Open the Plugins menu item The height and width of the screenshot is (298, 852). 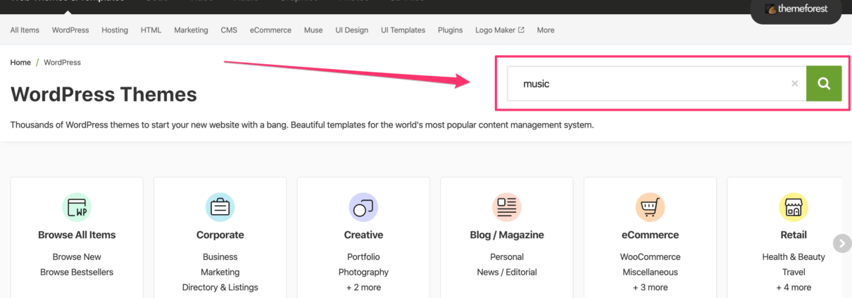click(x=450, y=30)
